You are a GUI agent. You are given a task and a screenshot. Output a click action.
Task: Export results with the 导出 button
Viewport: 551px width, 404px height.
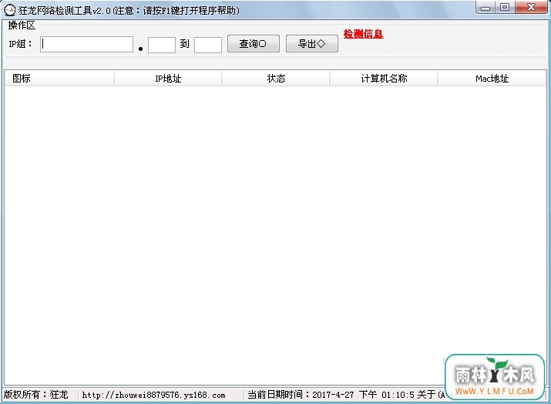pyautogui.click(x=312, y=44)
